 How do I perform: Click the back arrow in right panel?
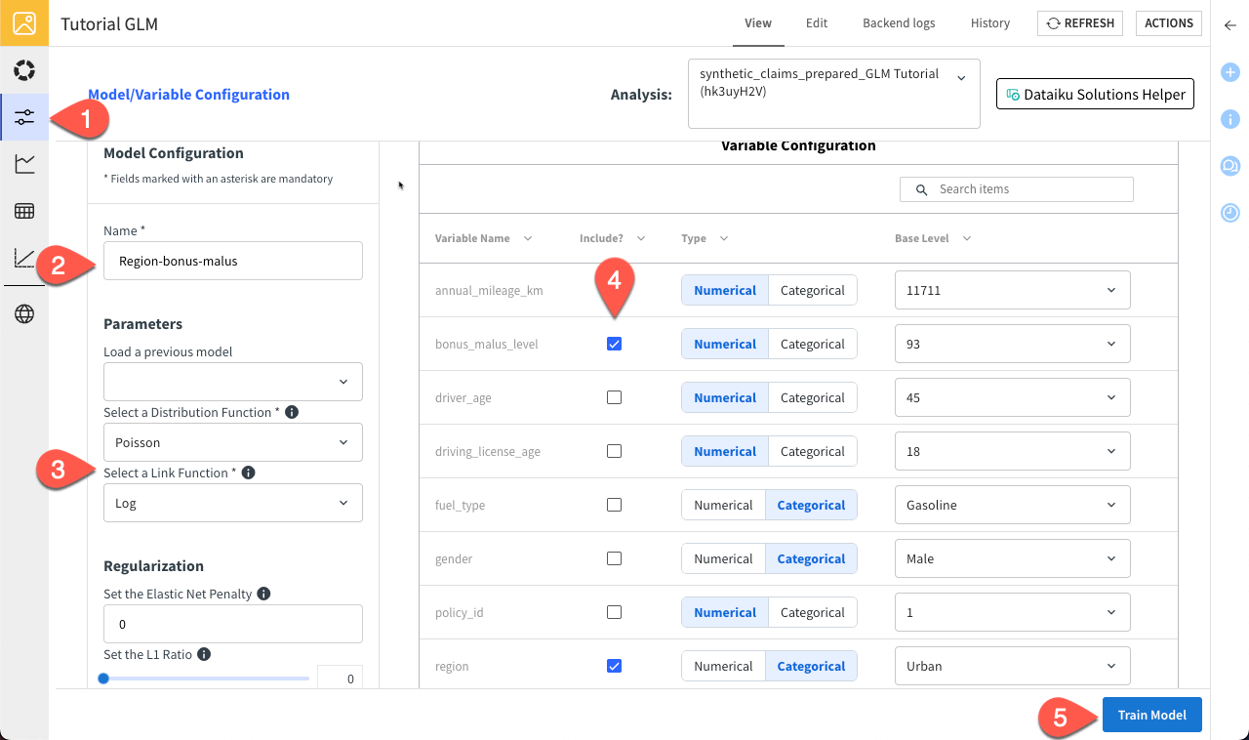click(x=1229, y=26)
